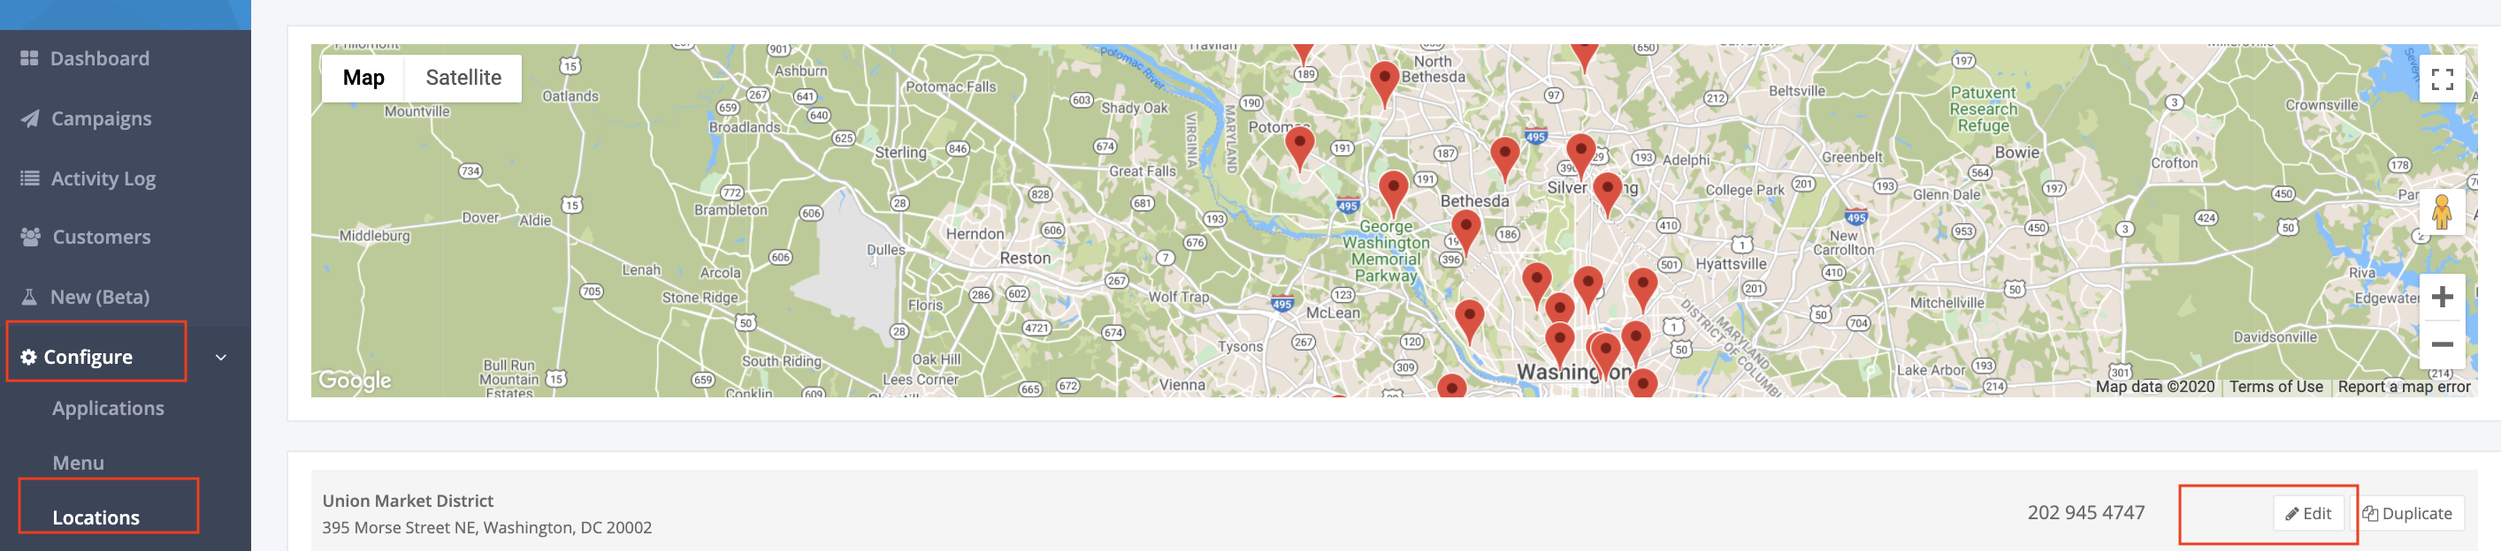Screen dimensions: 2501x551
Task: Open the Applications submenu item
Action: pyautogui.click(x=108, y=409)
